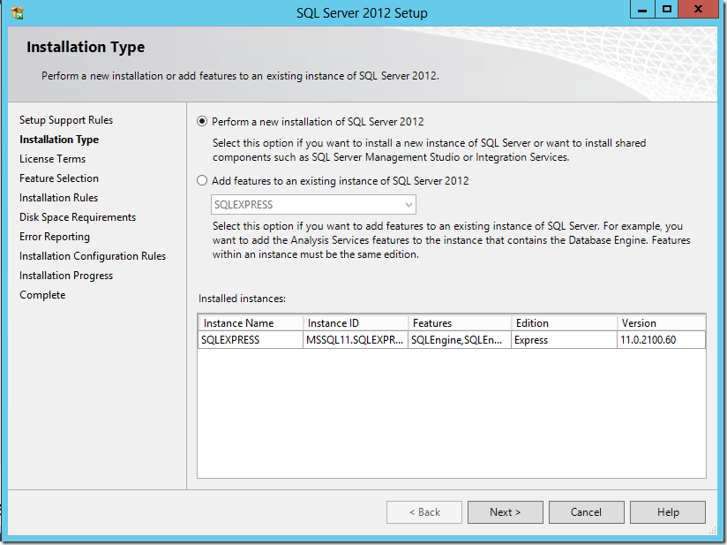This screenshot has width=727, height=545.
Task: Maximize the SQL Server Setup window
Action: click(667, 10)
